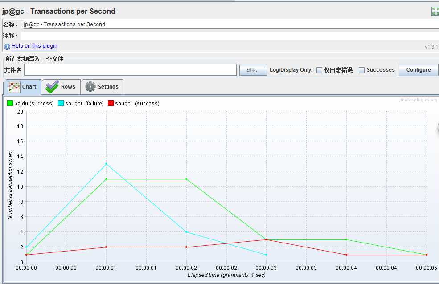Enable the 仅日志错误 checkbox

(x=319, y=70)
